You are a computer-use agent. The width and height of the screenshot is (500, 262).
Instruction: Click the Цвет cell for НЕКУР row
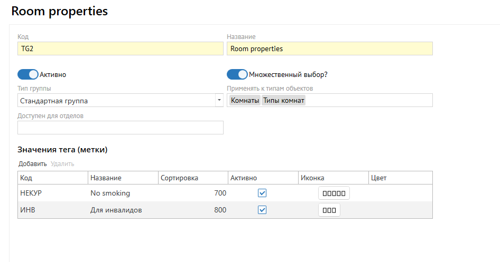click(400, 193)
